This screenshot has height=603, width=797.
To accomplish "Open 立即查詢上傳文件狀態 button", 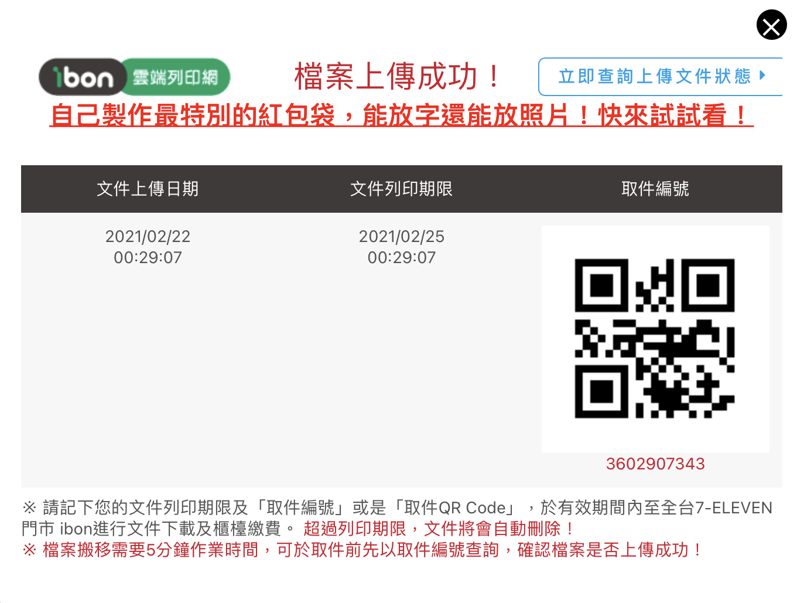I will point(661,76).
